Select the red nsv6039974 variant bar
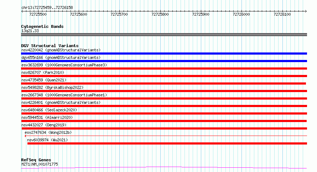 point(167,143)
